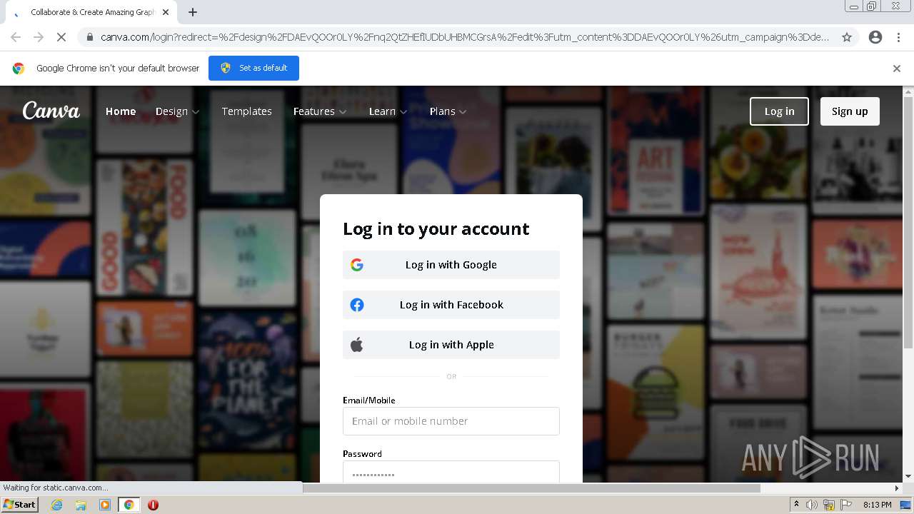Open the Chrome profile avatar
This screenshot has width=914, height=514.
(x=875, y=37)
